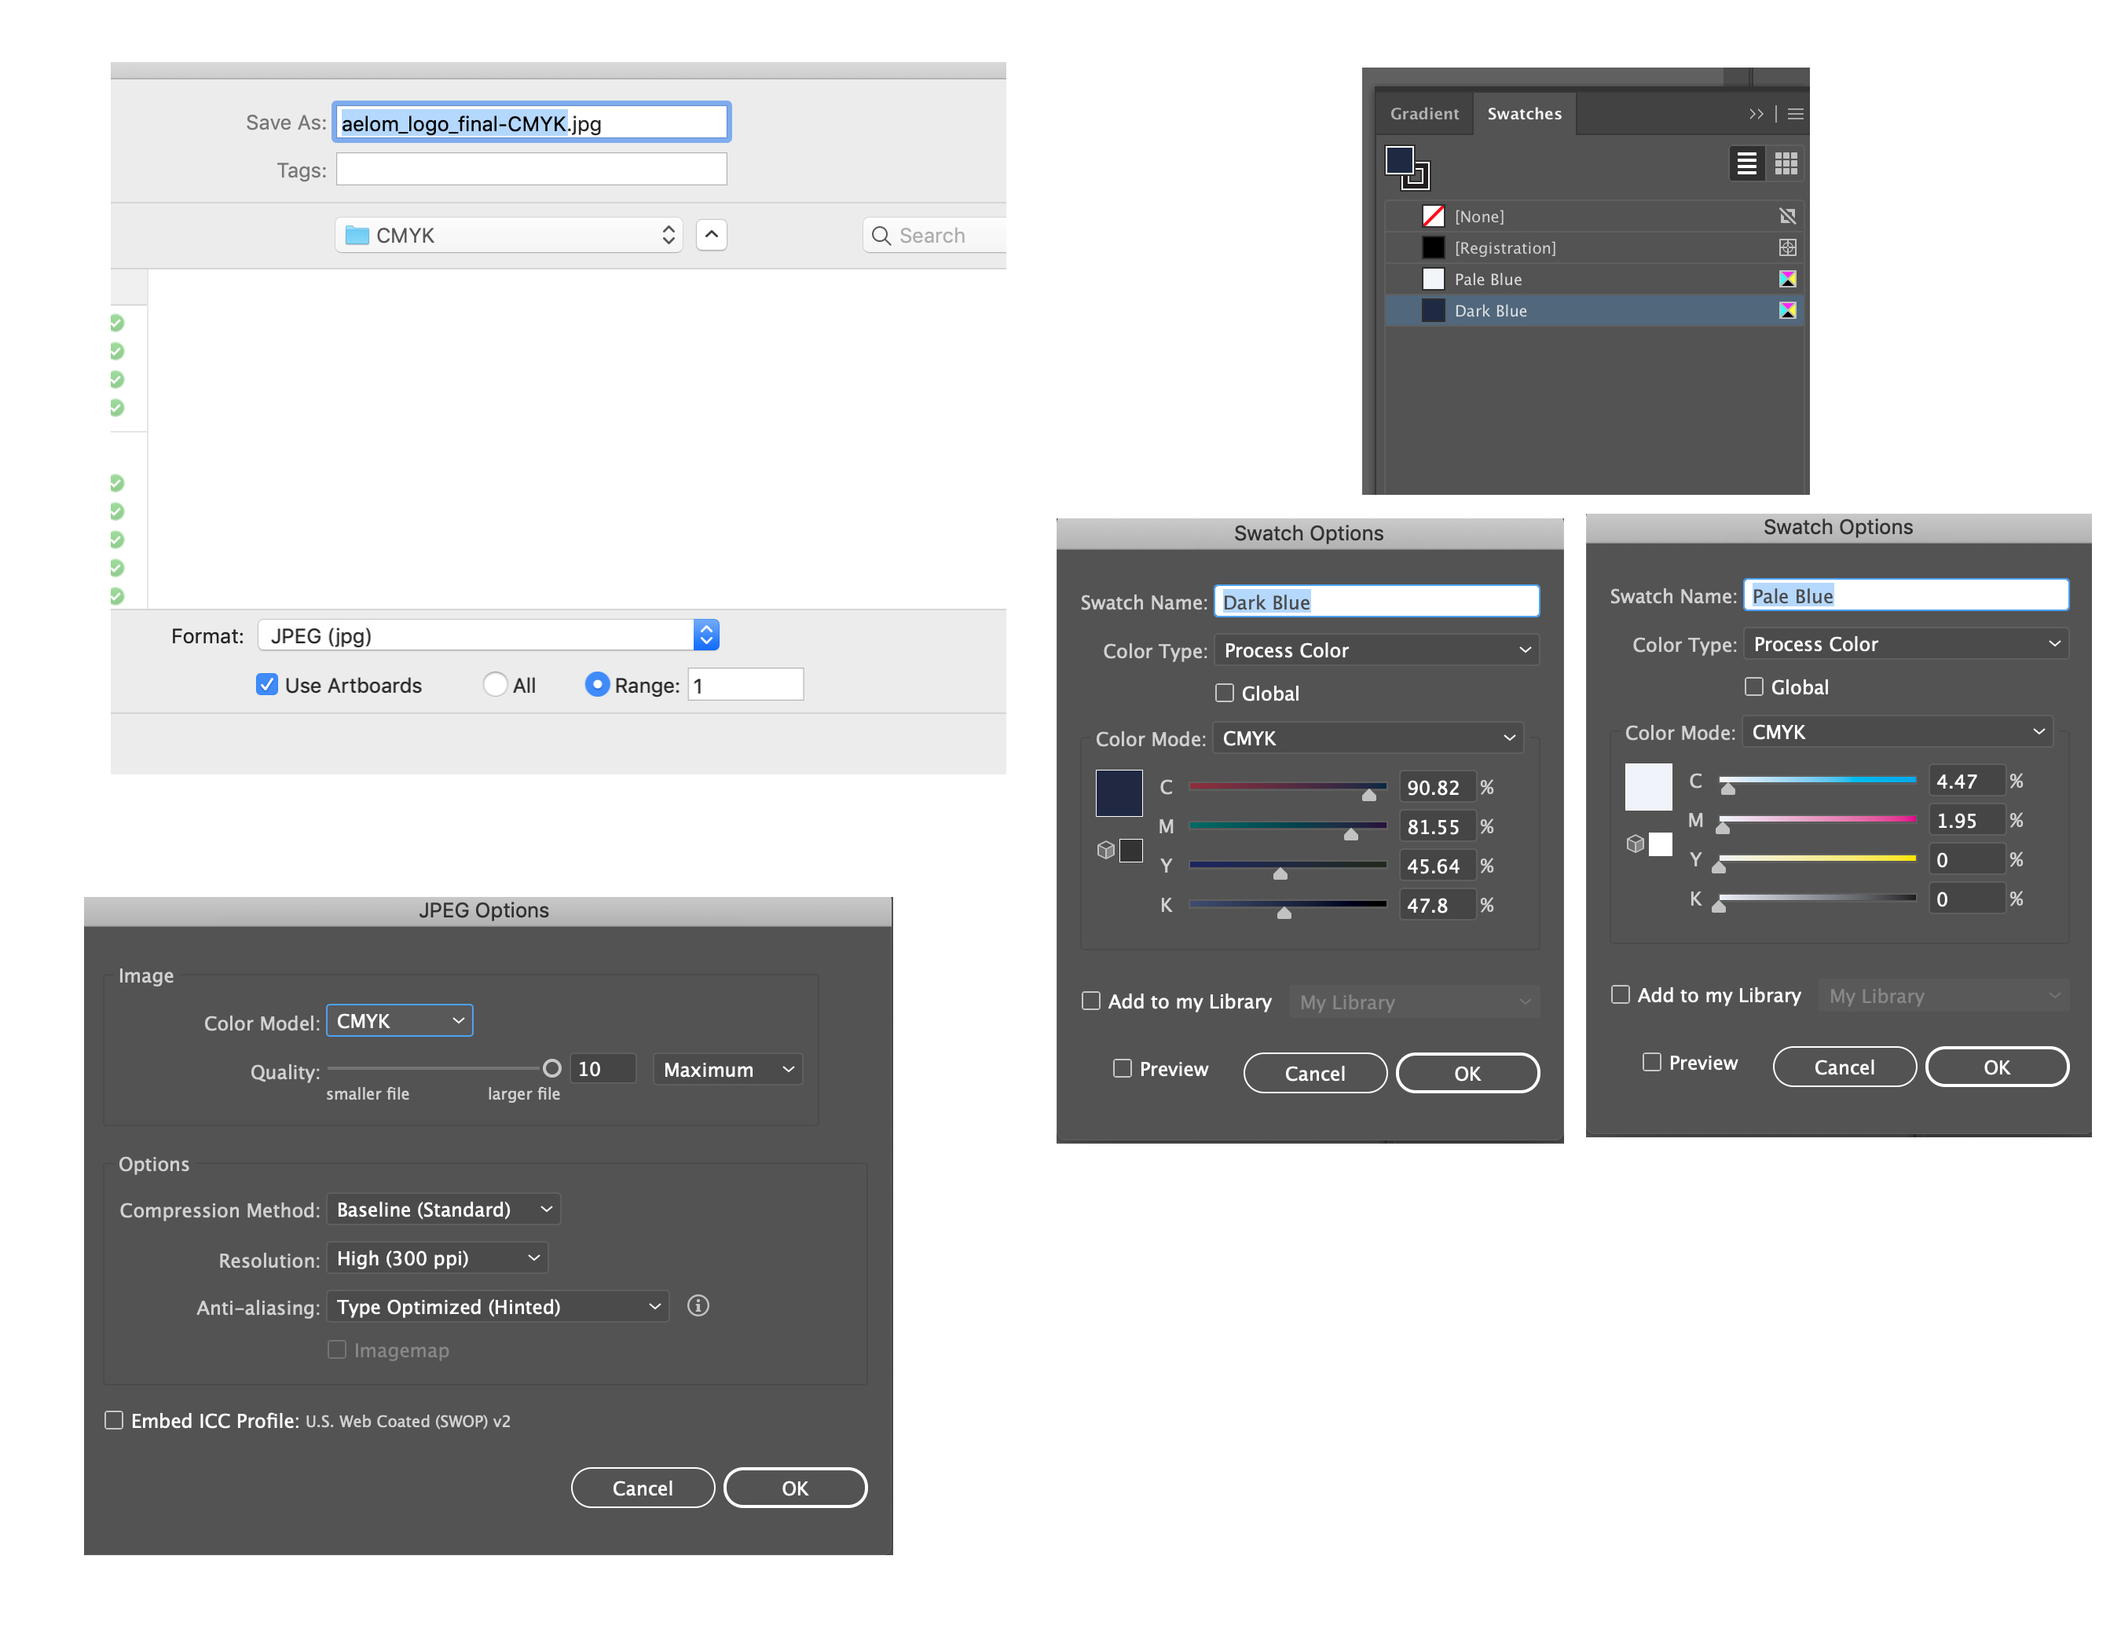Image resolution: width=2121 pixels, height=1640 pixels.
Task: Click OK in JPEG Options dialog
Action: [x=794, y=1488]
